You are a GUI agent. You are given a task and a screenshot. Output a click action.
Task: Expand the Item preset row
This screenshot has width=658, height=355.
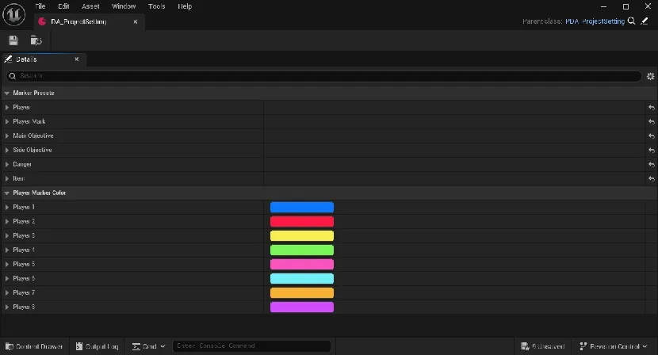(x=6, y=179)
